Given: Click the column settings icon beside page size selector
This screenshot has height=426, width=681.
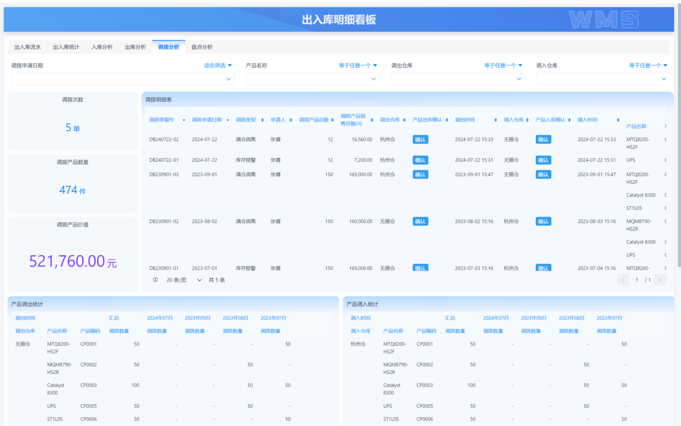Looking at the screenshot, I should click(x=155, y=279).
